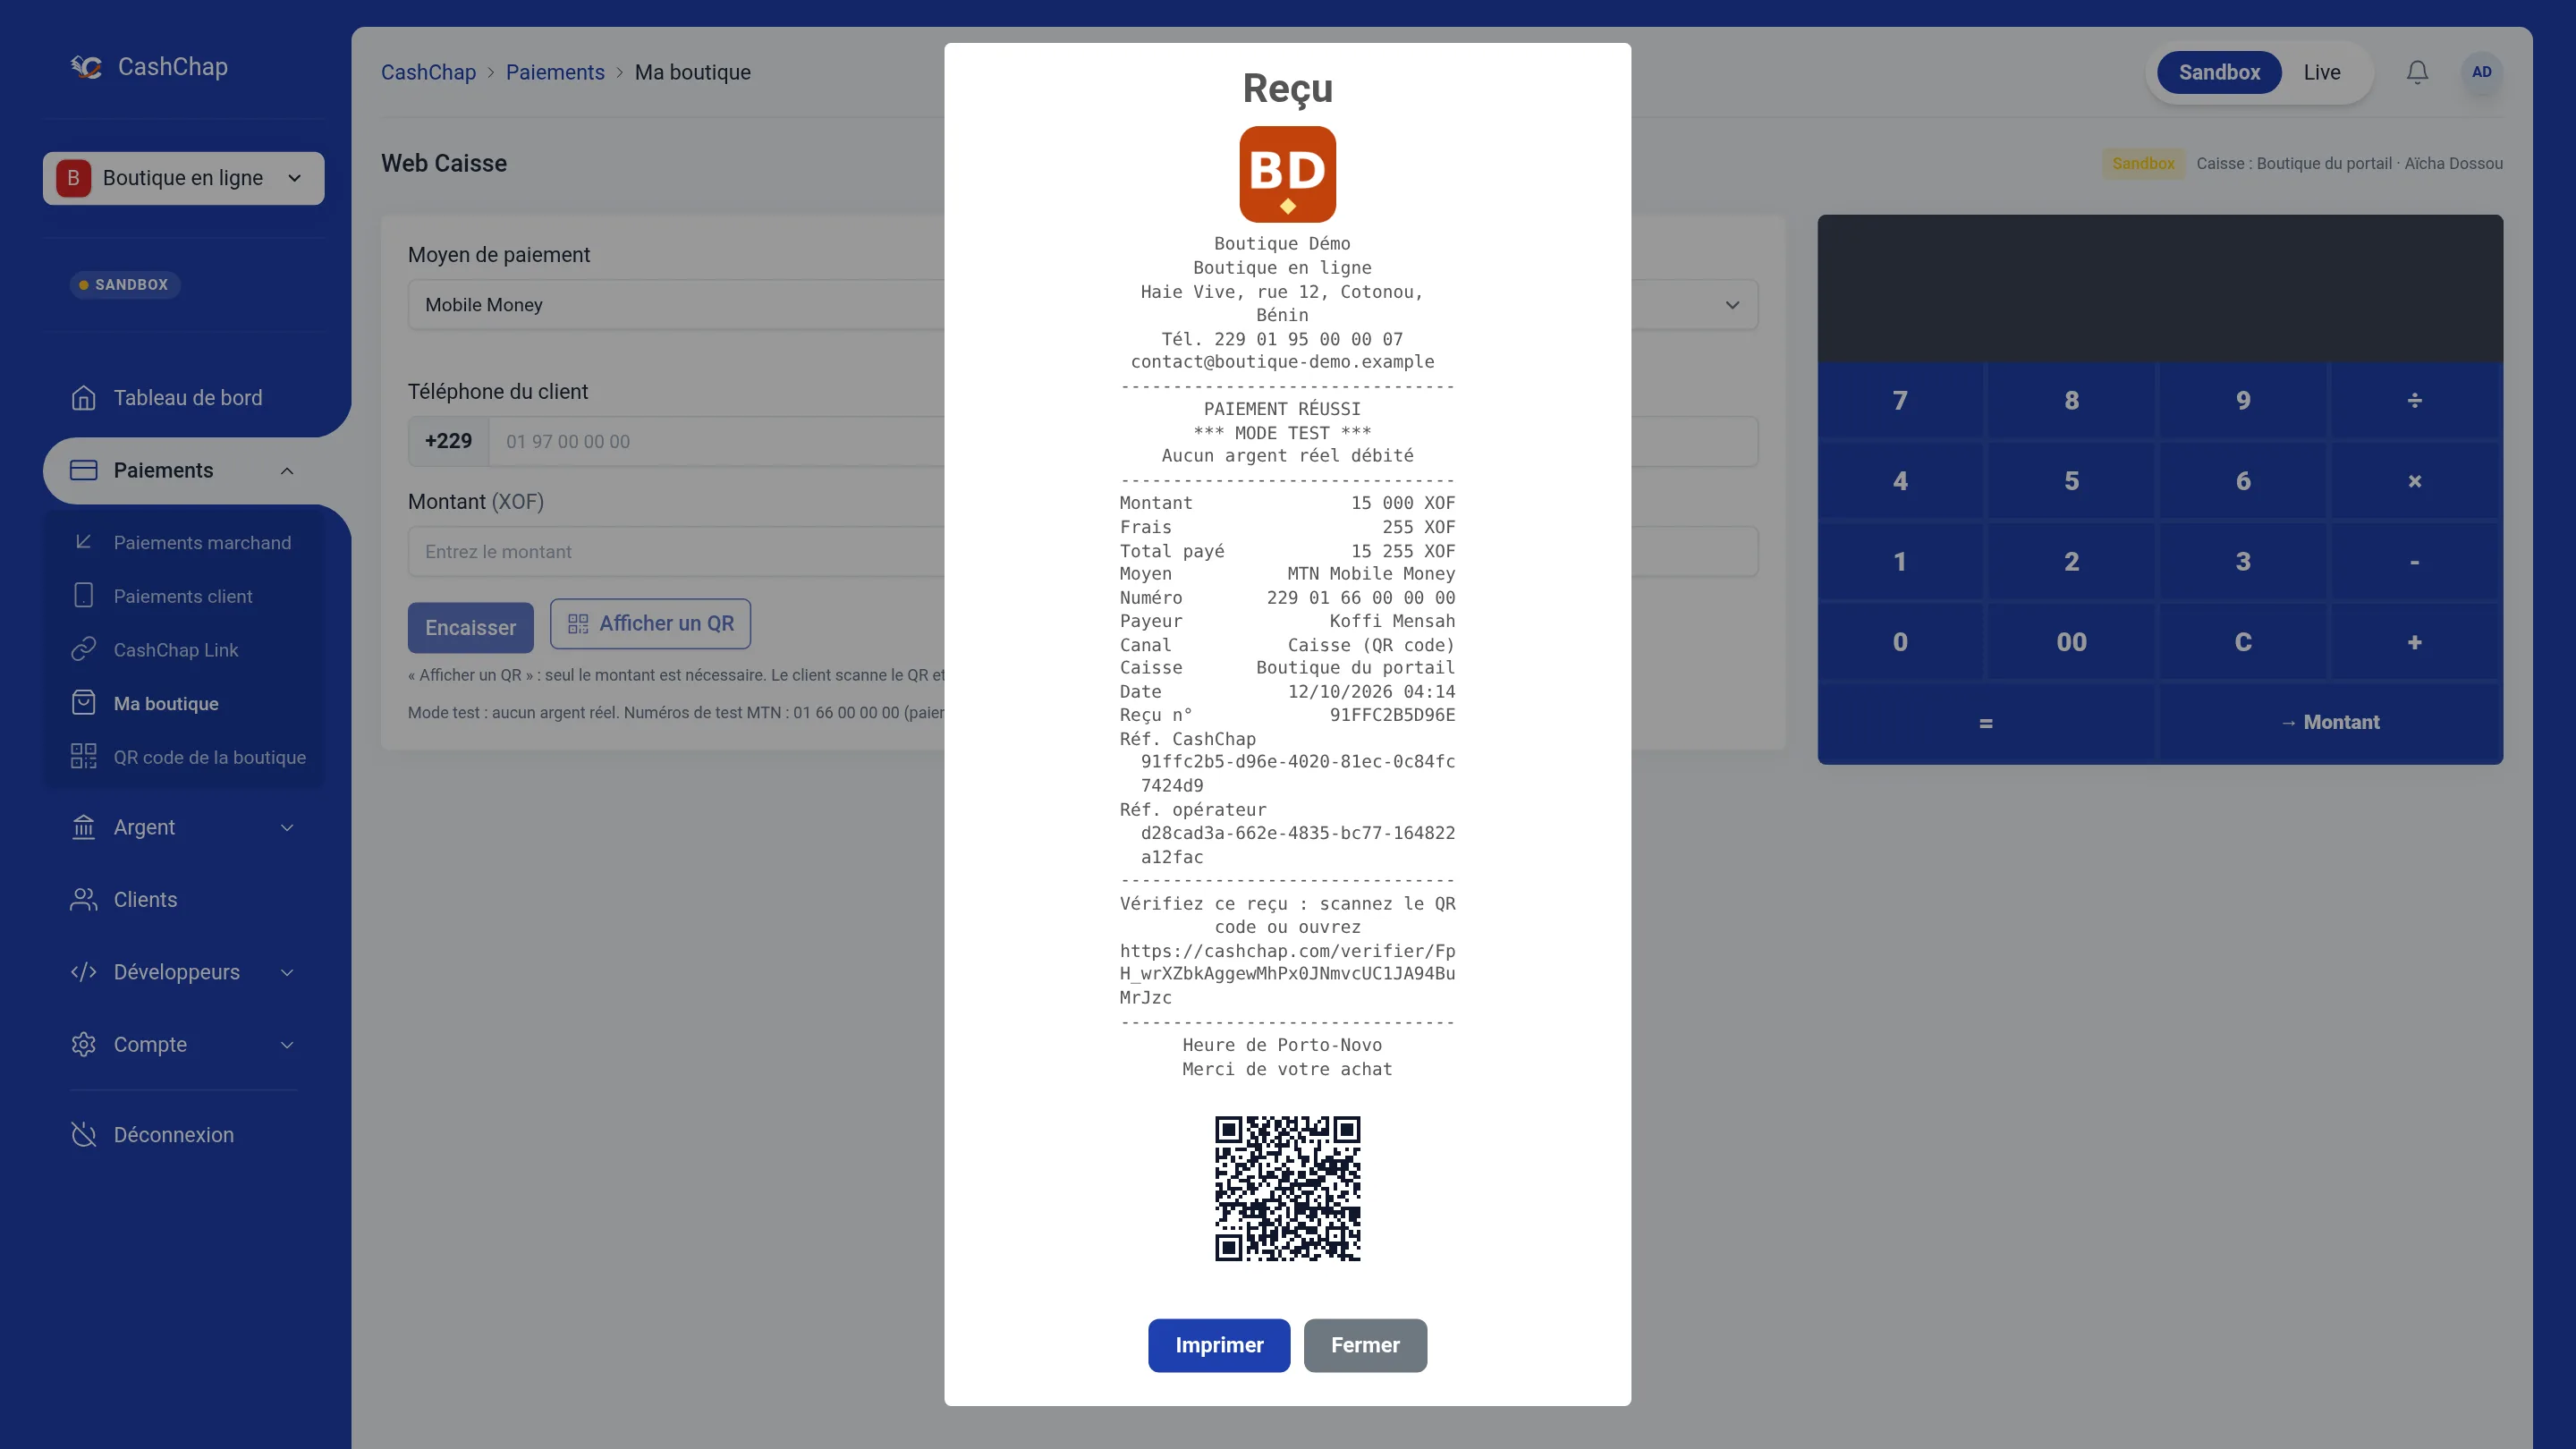This screenshot has width=2576, height=1449.
Task: Click the Paiements marchand arrow icon
Action: coord(84,542)
